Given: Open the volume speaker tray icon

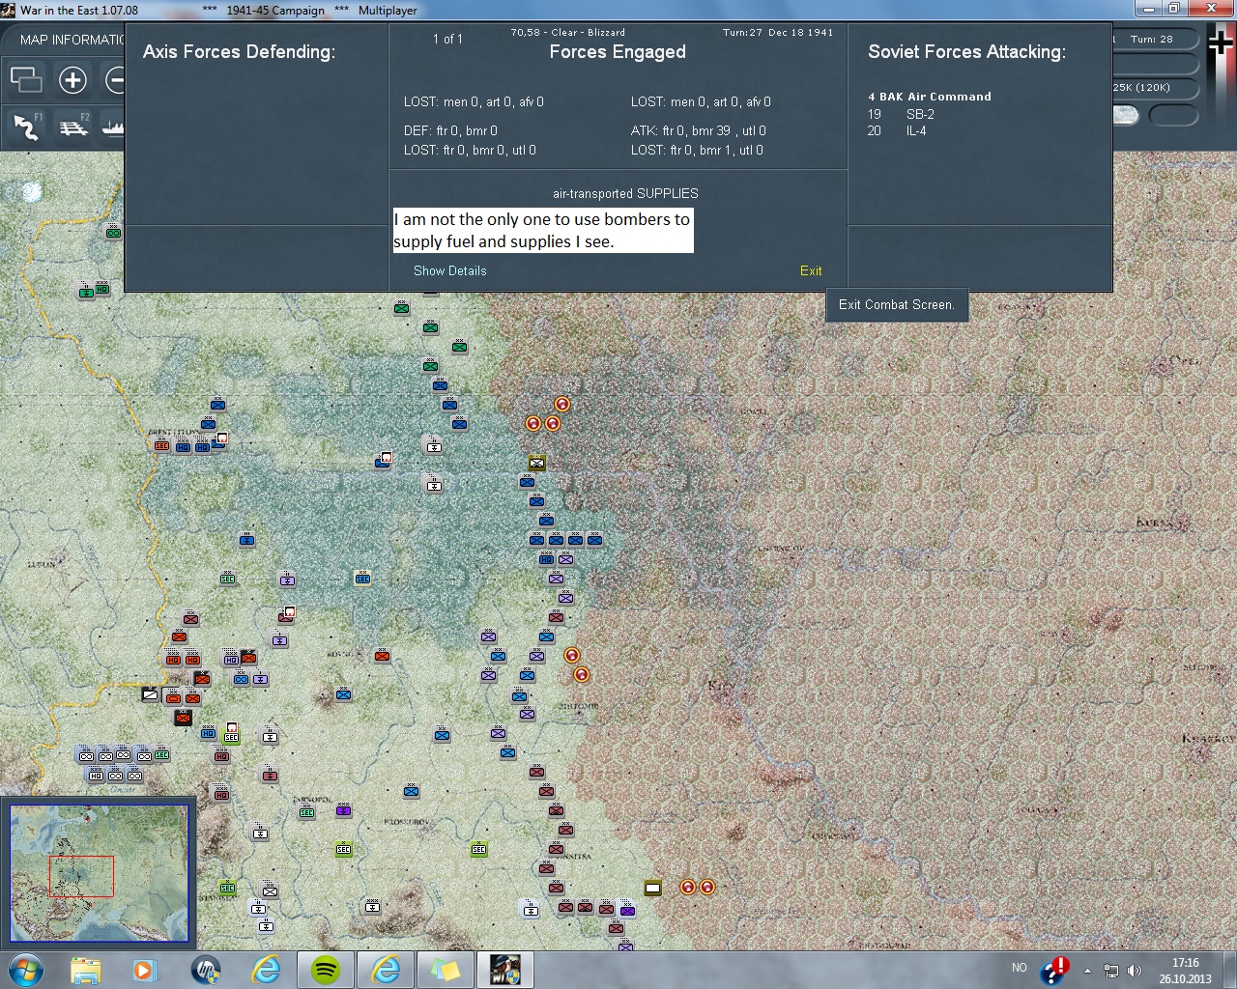Looking at the screenshot, I should (1135, 971).
